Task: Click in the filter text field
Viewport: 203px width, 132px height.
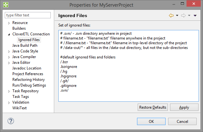Action: point(28,15)
